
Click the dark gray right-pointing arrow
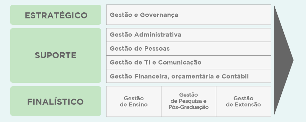[283, 60]
